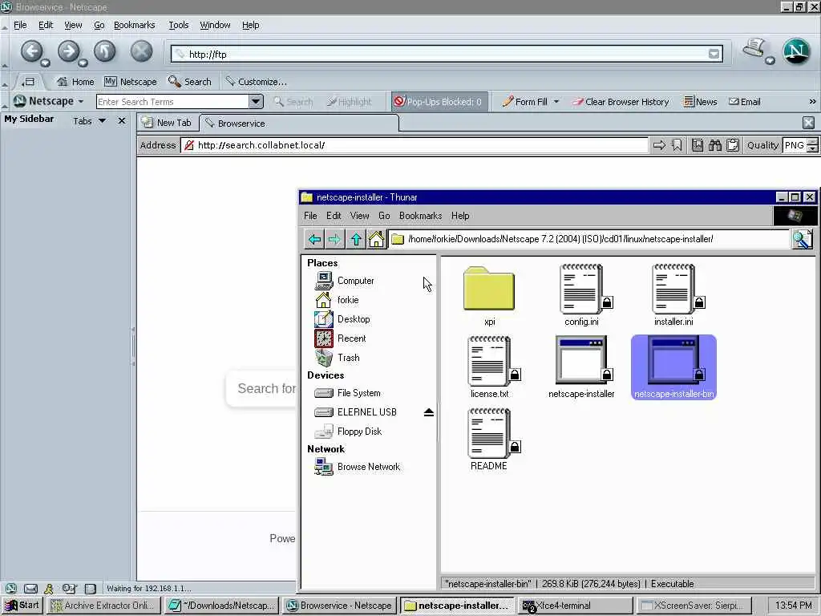Click the Start button on taskbar
The height and width of the screenshot is (616, 821).
[22, 606]
